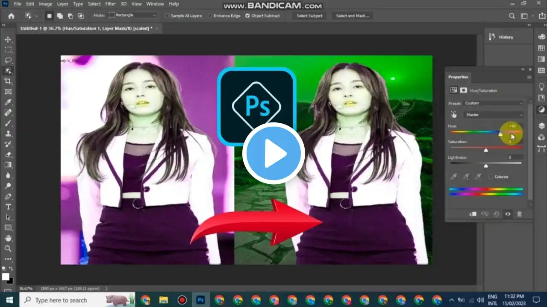This screenshot has height=307, width=547.
Task: Click the Select and Mask button
Action: (352, 16)
